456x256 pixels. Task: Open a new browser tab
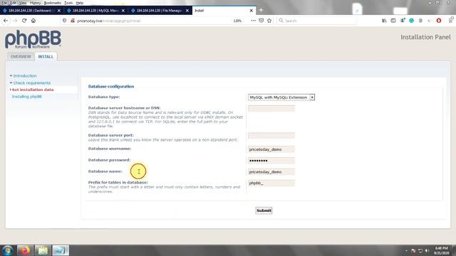pyautogui.click(x=261, y=10)
